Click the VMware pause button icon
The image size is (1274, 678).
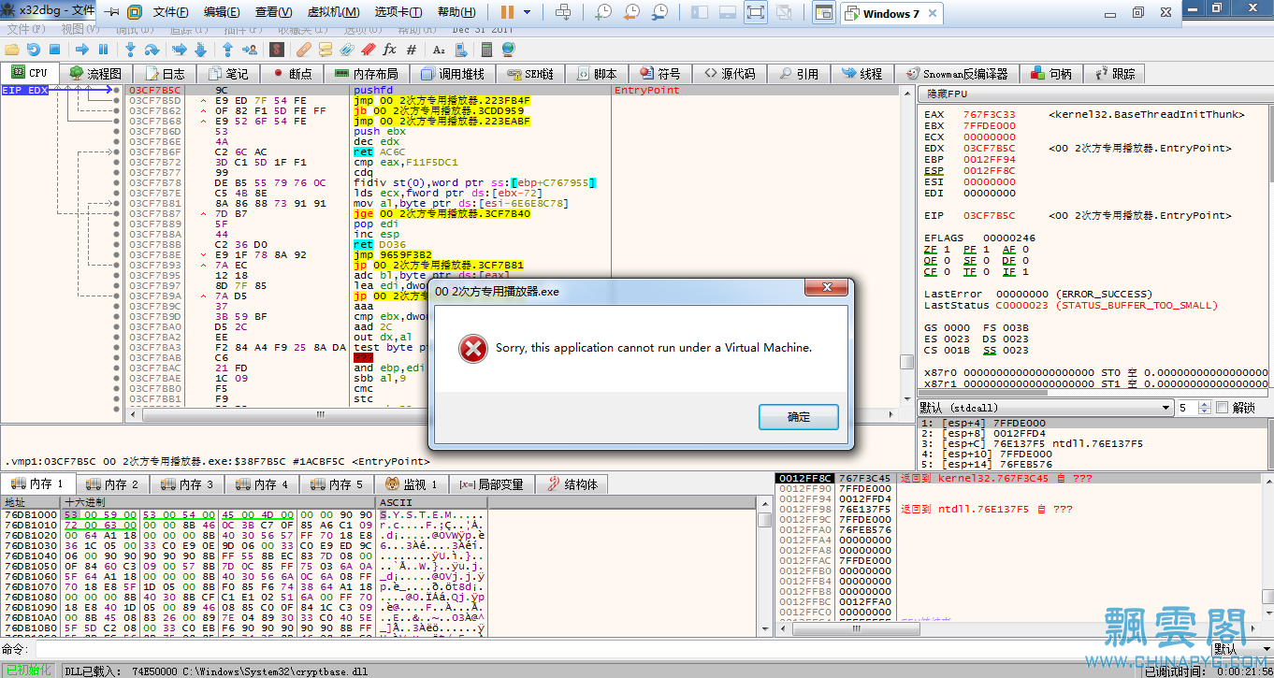pyautogui.click(x=507, y=12)
